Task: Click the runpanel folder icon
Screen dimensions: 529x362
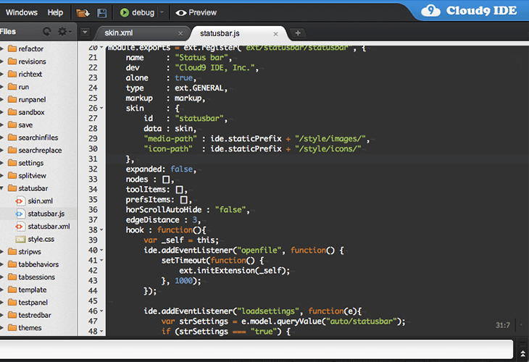Action: (12, 99)
